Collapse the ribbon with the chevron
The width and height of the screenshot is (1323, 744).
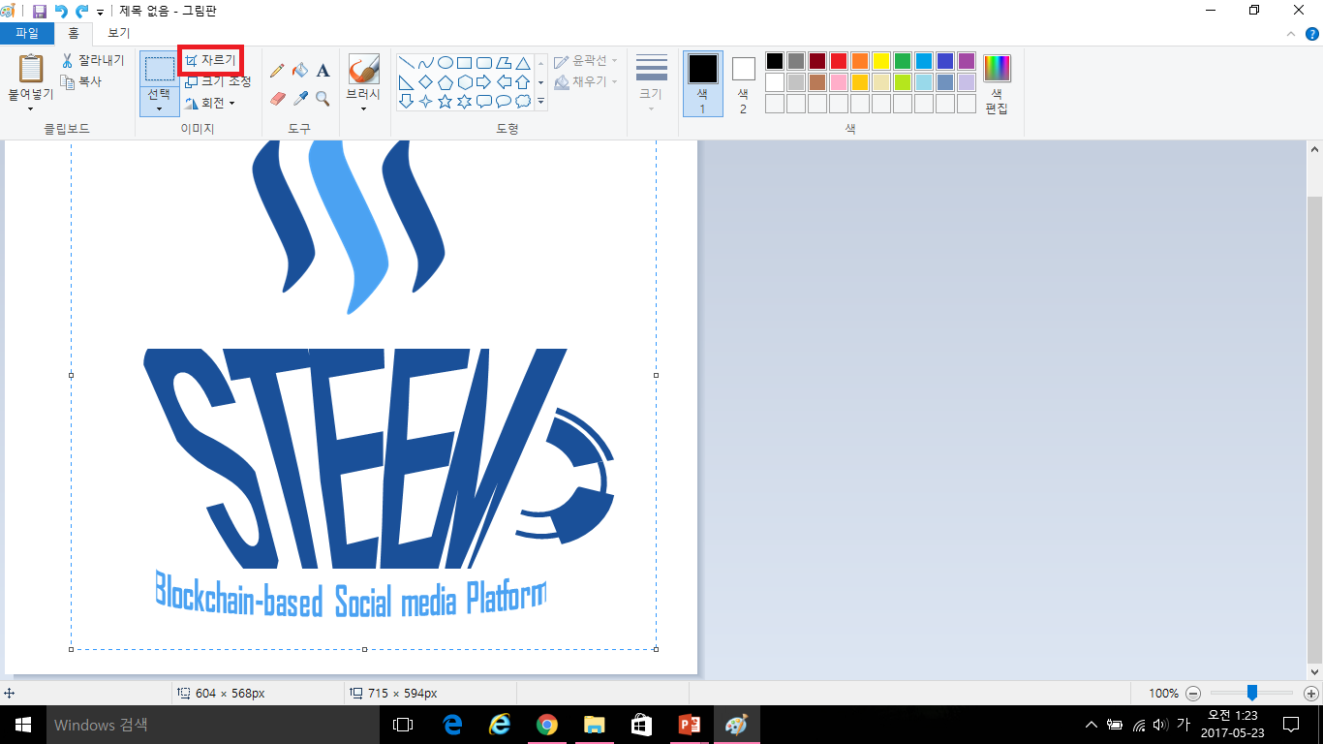[1289, 33]
